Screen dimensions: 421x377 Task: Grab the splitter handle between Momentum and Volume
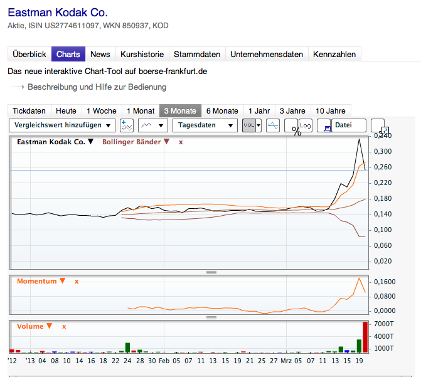[211, 317]
